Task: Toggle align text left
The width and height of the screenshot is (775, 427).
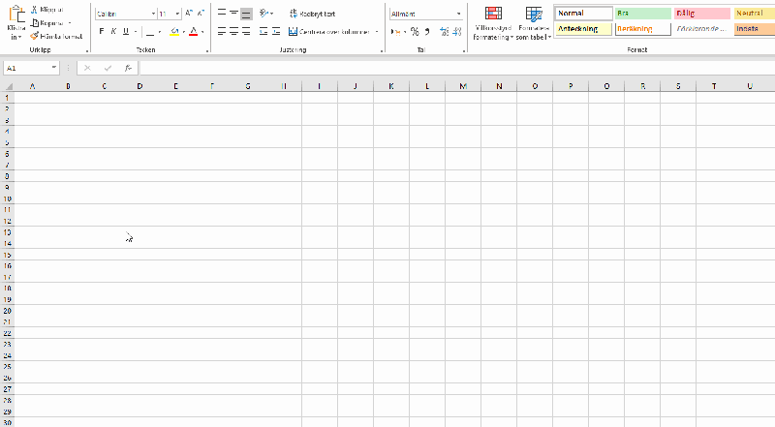Action: (x=222, y=32)
